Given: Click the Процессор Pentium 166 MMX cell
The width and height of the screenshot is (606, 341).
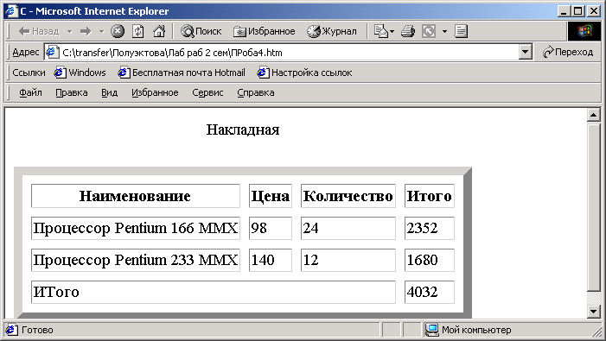Looking at the screenshot, I should click(135, 228).
